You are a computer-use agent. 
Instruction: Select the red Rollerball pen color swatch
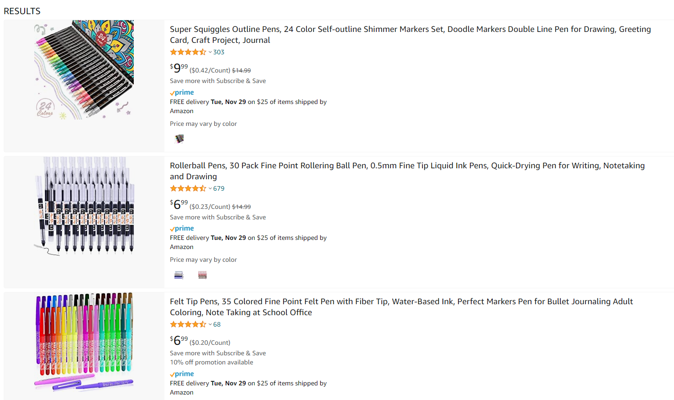coord(202,275)
